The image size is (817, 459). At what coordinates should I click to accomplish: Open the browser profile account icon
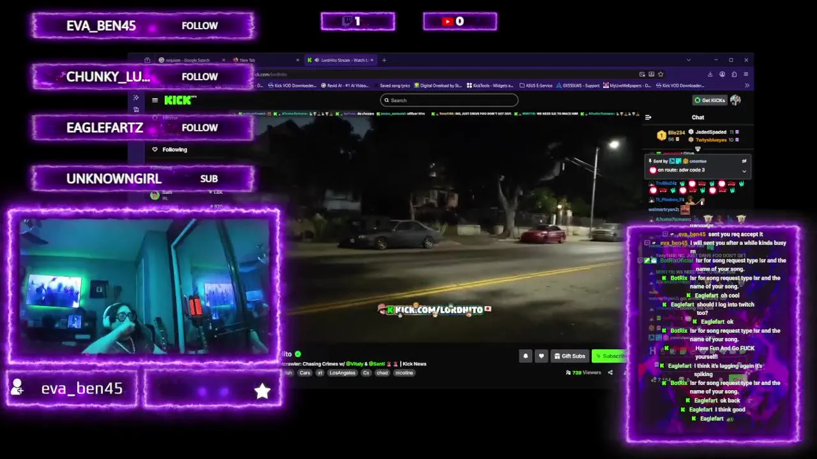pos(722,74)
